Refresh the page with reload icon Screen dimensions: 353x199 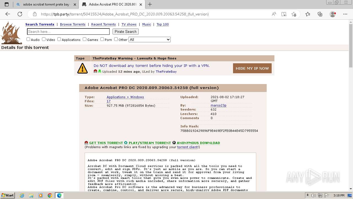point(20,14)
